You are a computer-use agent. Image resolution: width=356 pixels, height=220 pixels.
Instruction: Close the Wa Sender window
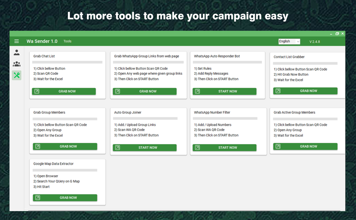[x=343, y=33]
